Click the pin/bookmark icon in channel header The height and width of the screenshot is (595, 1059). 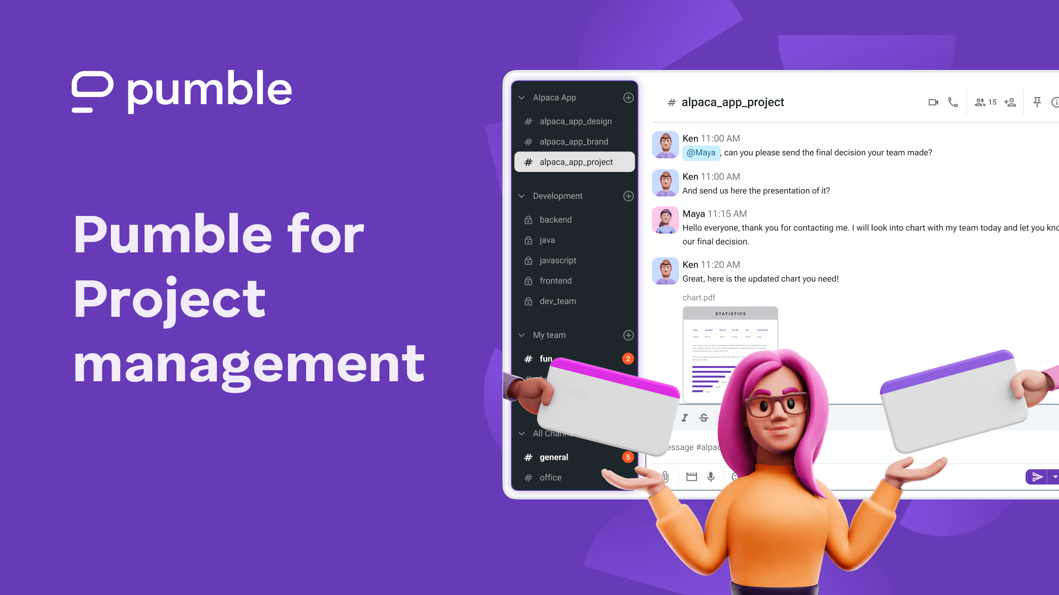pos(1036,102)
